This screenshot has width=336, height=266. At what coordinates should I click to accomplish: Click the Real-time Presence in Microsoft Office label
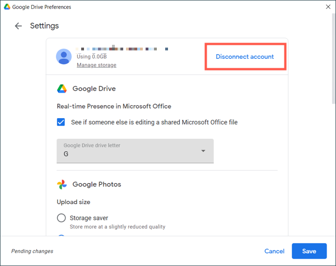114,106
